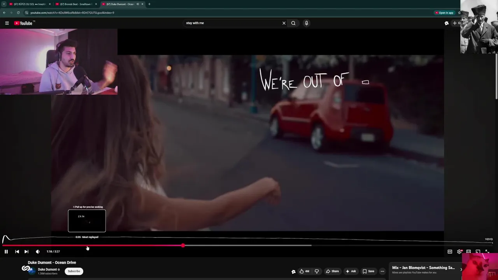Open site information icon in address bar
The width and height of the screenshot is (498, 280).
coord(26,13)
